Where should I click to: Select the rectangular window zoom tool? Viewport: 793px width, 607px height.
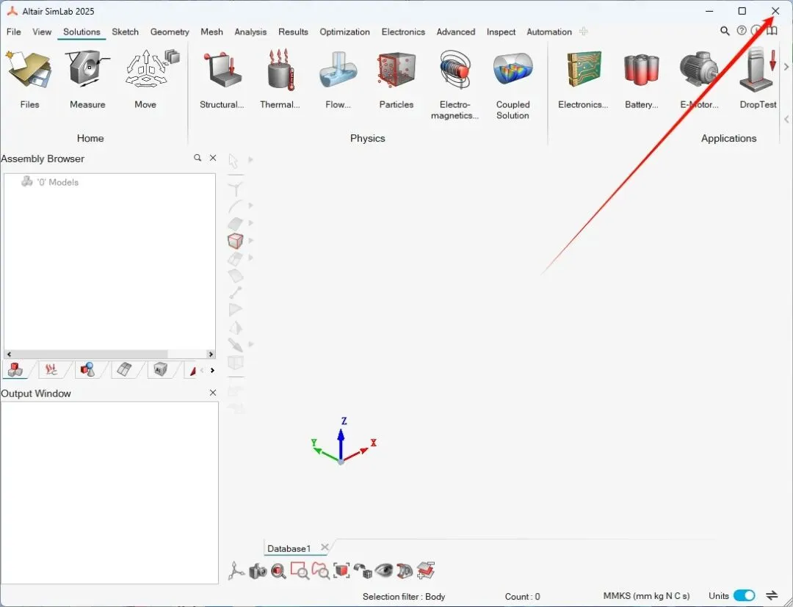pyautogui.click(x=300, y=571)
